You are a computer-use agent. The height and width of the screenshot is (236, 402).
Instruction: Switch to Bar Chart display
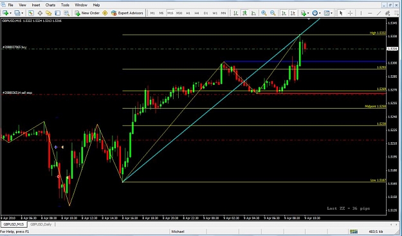point(235,13)
